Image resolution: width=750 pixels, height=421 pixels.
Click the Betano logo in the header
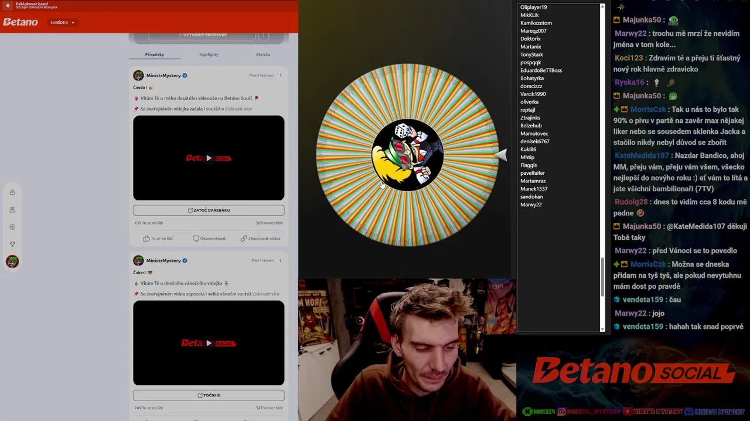coord(21,22)
